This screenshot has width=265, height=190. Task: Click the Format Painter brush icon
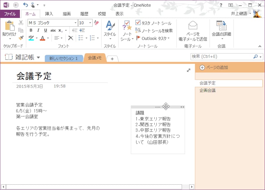click(21, 38)
